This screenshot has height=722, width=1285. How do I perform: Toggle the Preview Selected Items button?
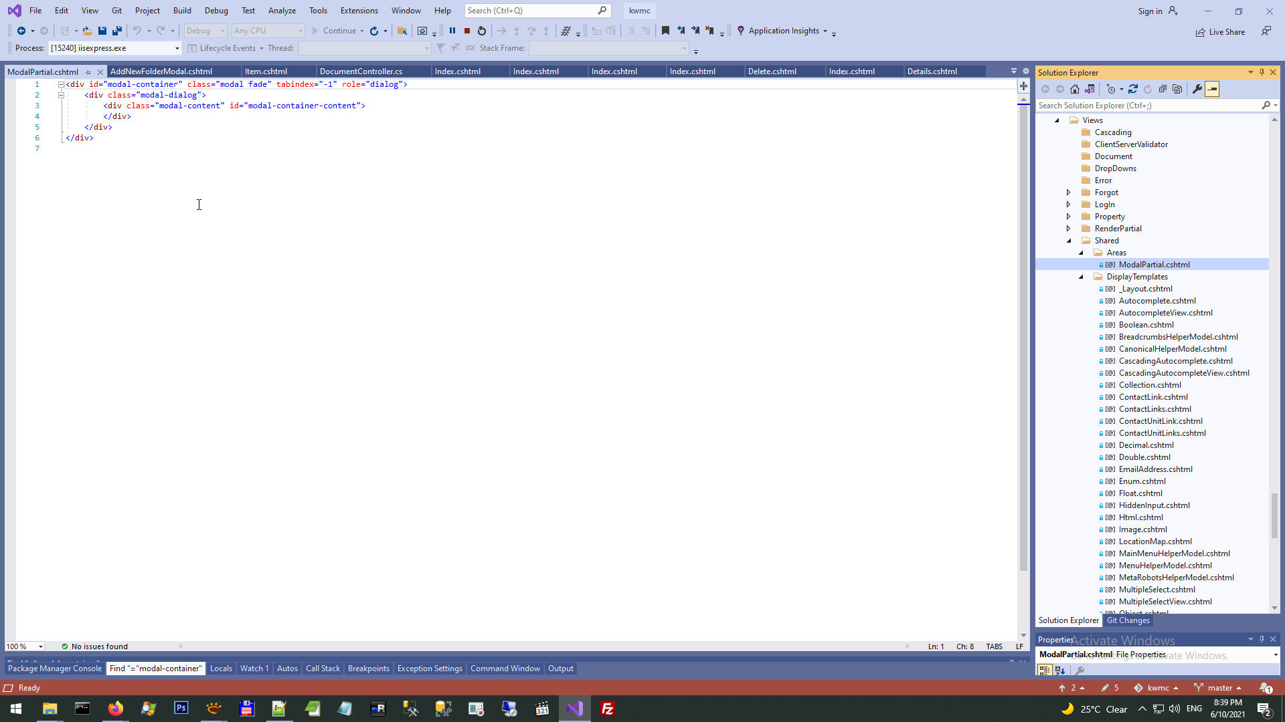(1212, 89)
